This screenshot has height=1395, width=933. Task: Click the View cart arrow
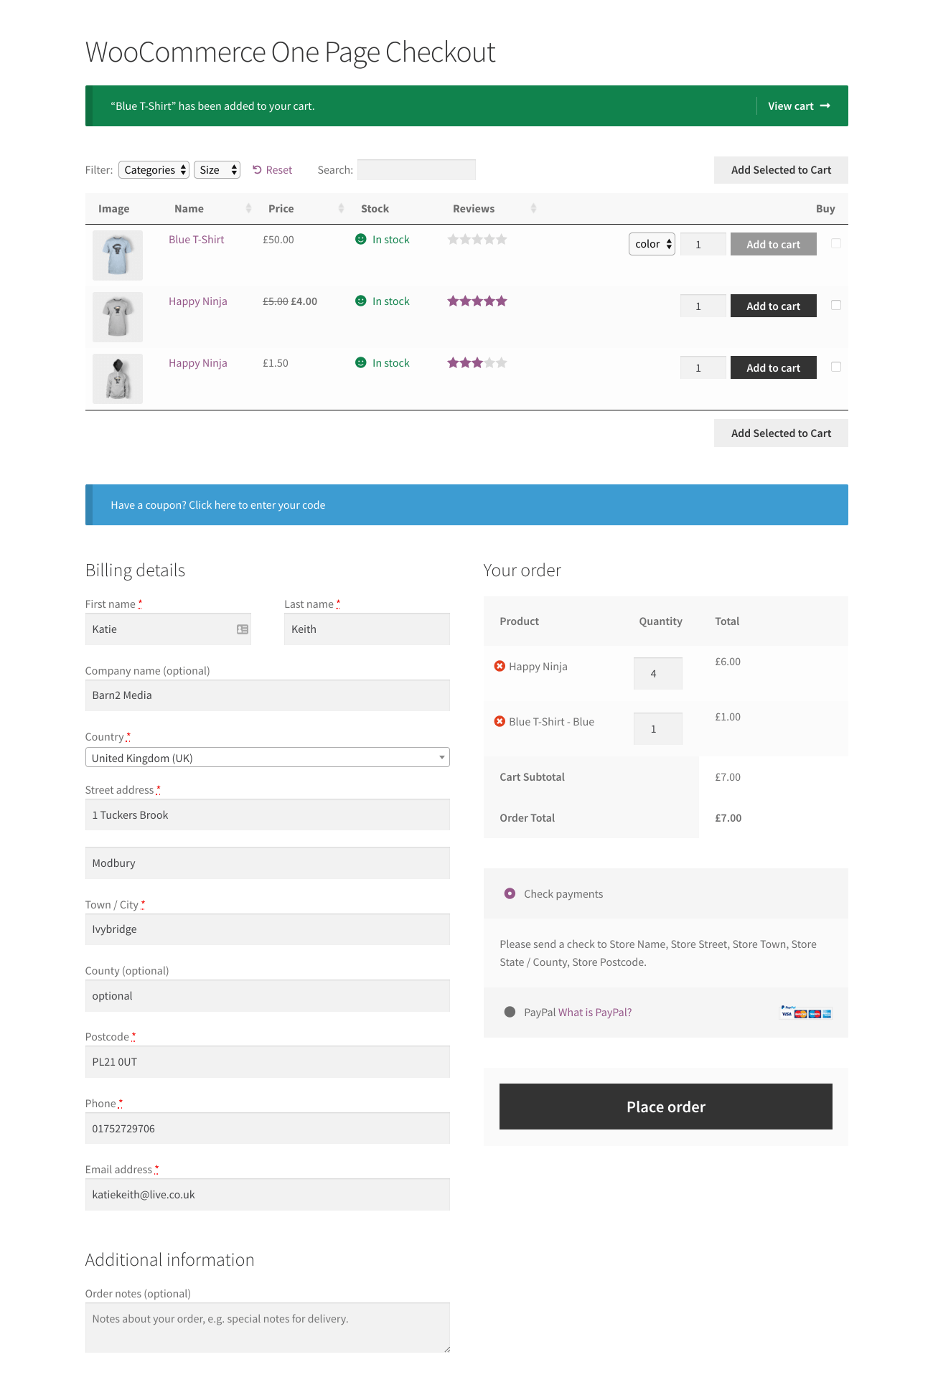coord(825,106)
